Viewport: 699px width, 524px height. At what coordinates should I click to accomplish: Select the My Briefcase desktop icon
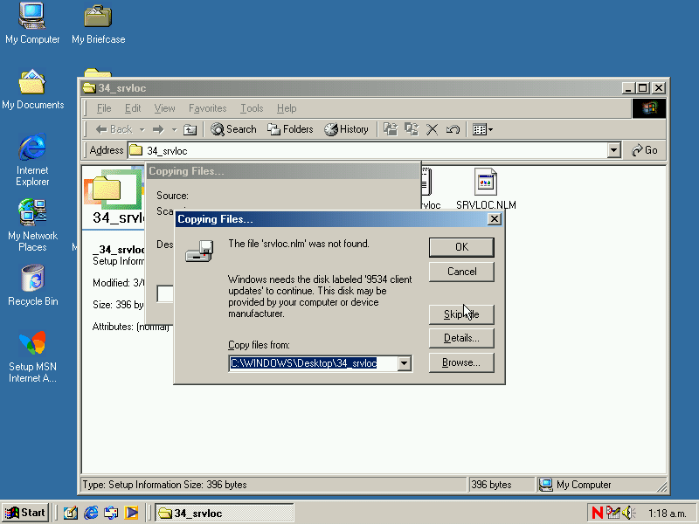click(x=98, y=24)
